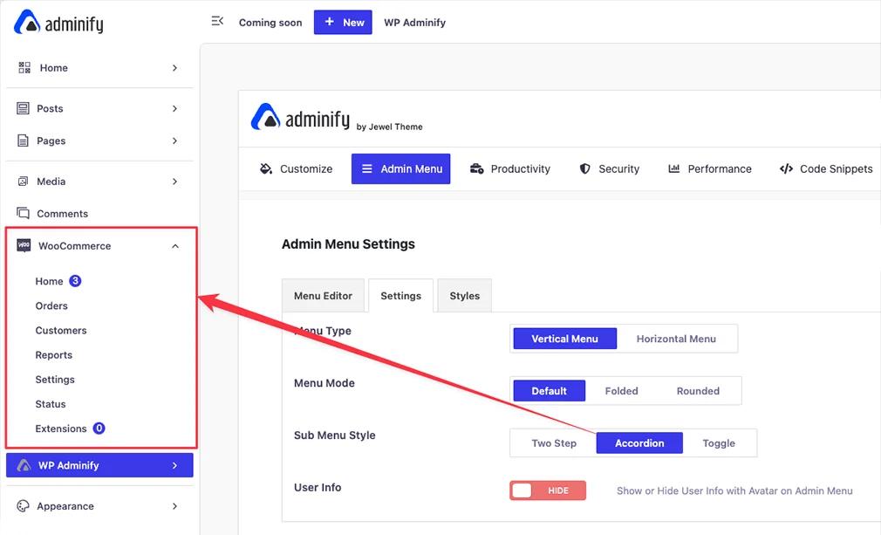Open WooCommerce Settings submenu item

55,380
